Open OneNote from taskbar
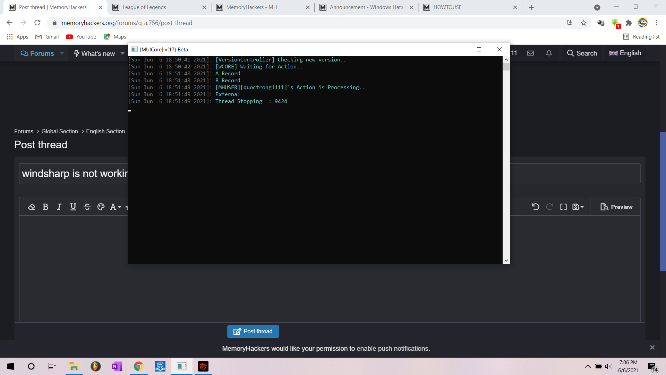The image size is (666, 375). pos(117,366)
